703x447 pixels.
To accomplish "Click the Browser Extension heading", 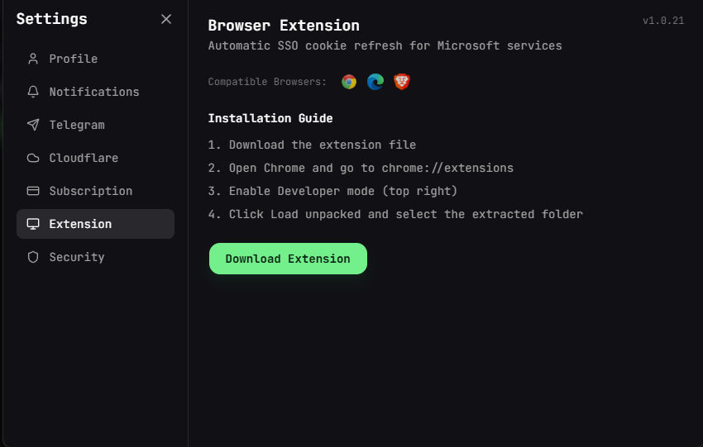I will coord(284,26).
